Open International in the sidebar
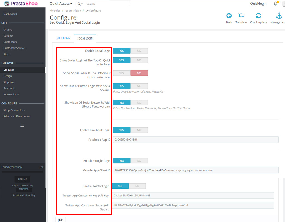Image resolution: width=285 pixels, height=222 pixels. point(11,94)
